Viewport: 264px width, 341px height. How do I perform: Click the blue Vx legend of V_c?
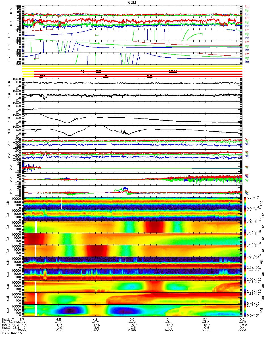pyautogui.click(x=247, y=156)
